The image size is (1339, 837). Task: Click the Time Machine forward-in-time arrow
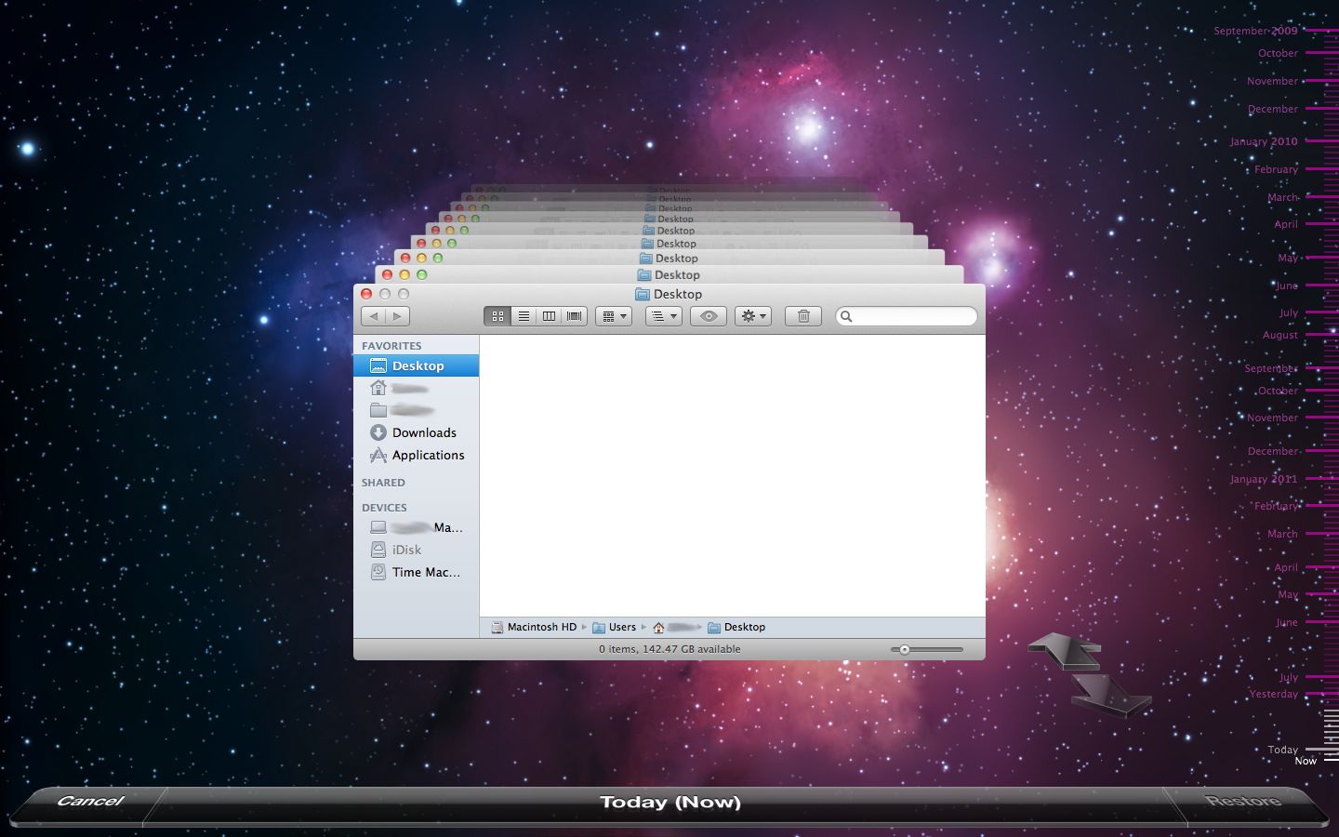click(x=1110, y=695)
